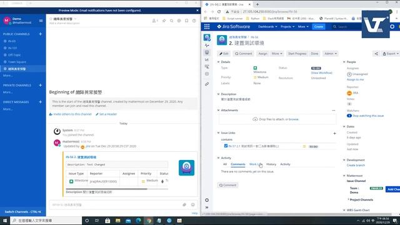Open the Jira app switcher grid icon
The height and width of the screenshot is (225, 400).
pyautogui.click(x=207, y=26)
